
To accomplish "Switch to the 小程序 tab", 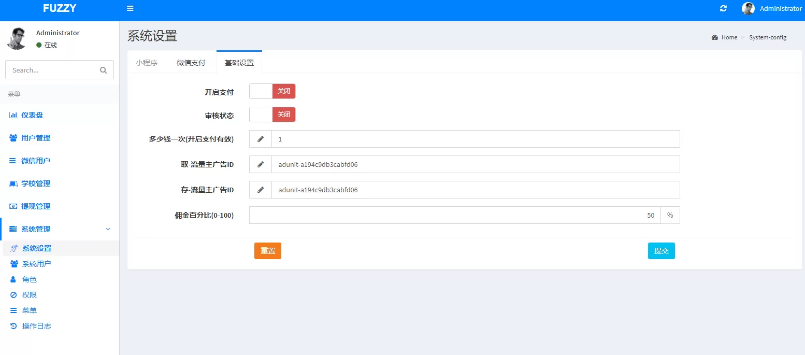I will pyautogui.click(x=147, y=63).
